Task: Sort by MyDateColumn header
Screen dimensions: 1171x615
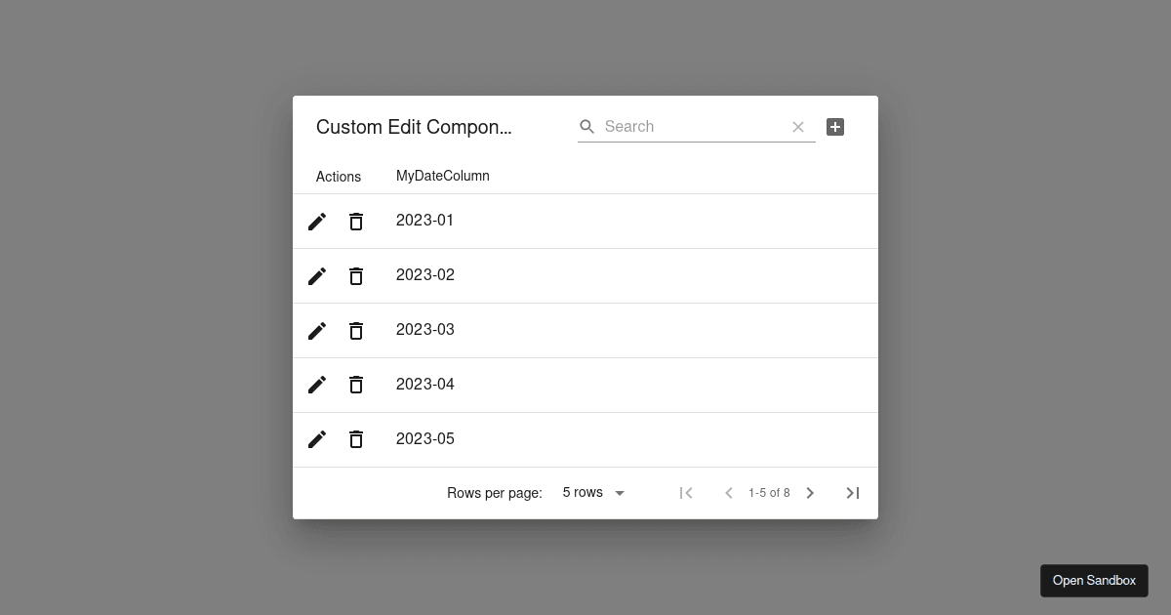Action: pyautogui.click(x=443, y=176)
